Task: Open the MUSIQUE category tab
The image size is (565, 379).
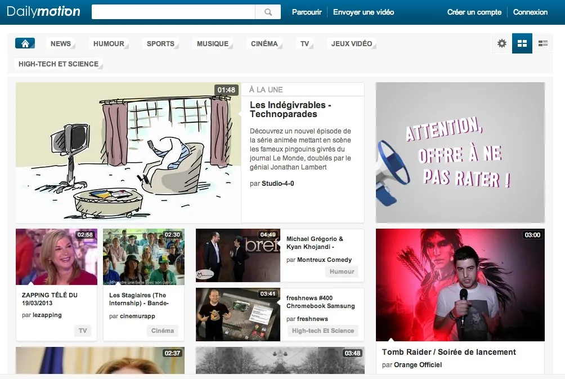Action: click(213, 43)
